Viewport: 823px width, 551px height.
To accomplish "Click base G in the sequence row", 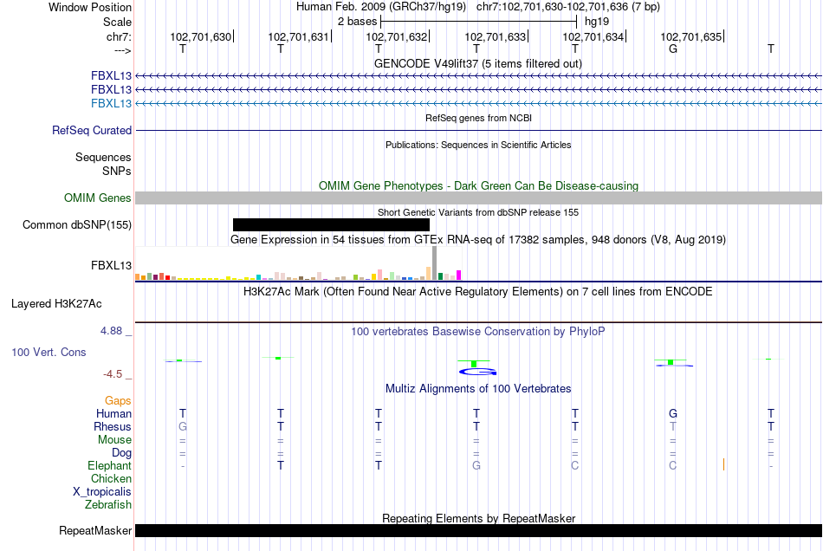I will pyautogui.click(x=673, y=49).
